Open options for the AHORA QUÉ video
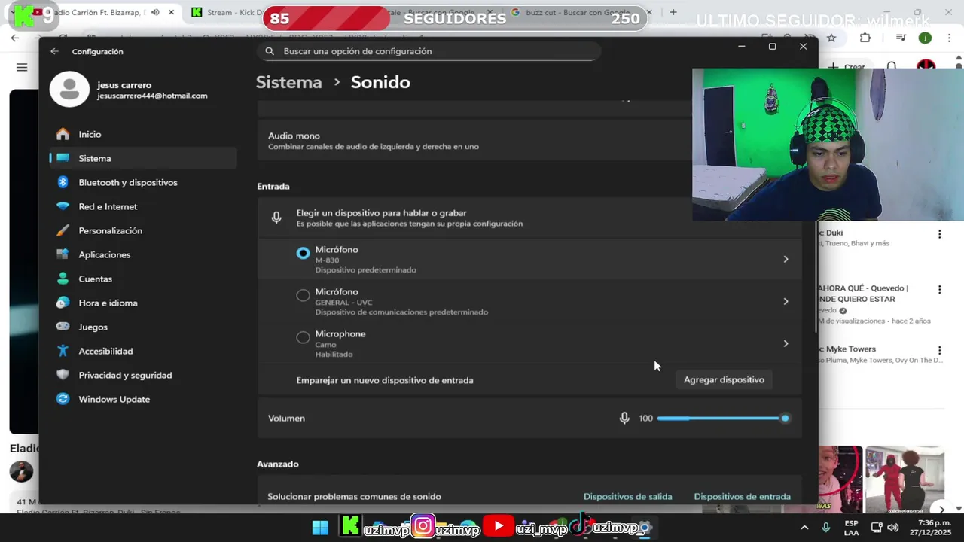Screen dimensions: 964x542 pyautogui.click(x=939, y=290)
